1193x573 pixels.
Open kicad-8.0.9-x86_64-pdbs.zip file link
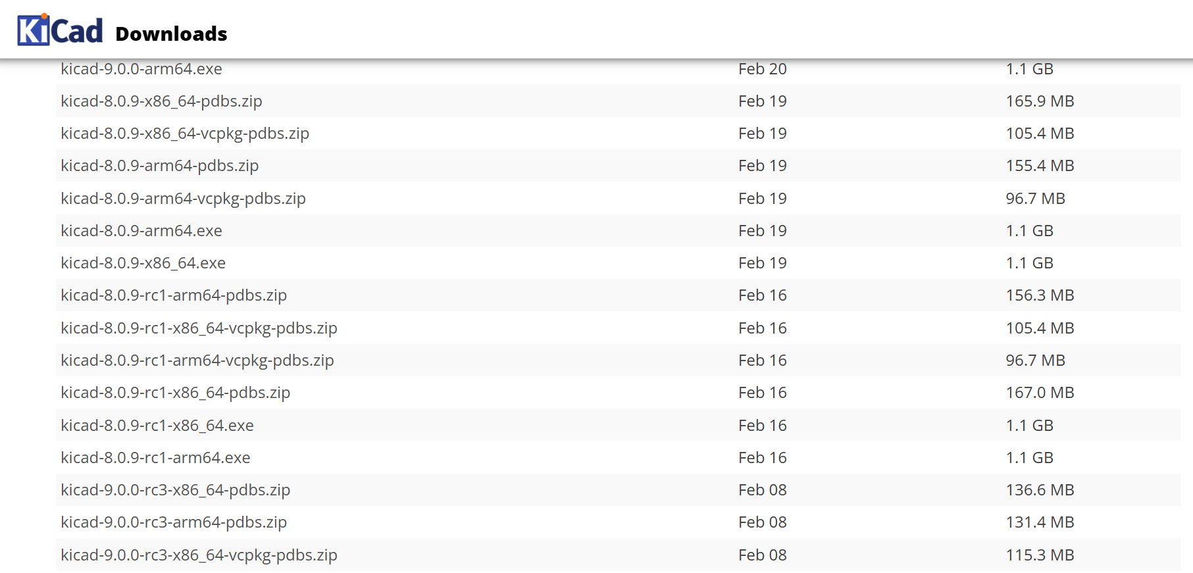[161, 101]
